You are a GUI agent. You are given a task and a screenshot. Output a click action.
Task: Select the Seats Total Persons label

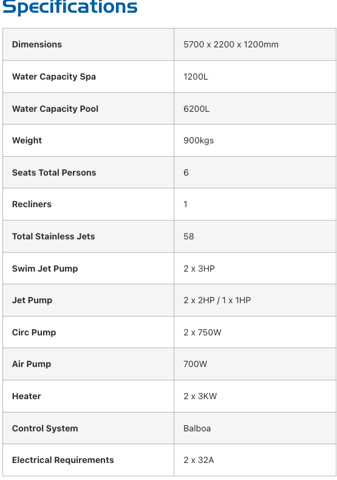tap(54, 173)
